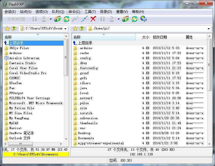This screenshot has height=166, width=215.
Task: Select the remote .config folder
Action: tap(84, 58)
